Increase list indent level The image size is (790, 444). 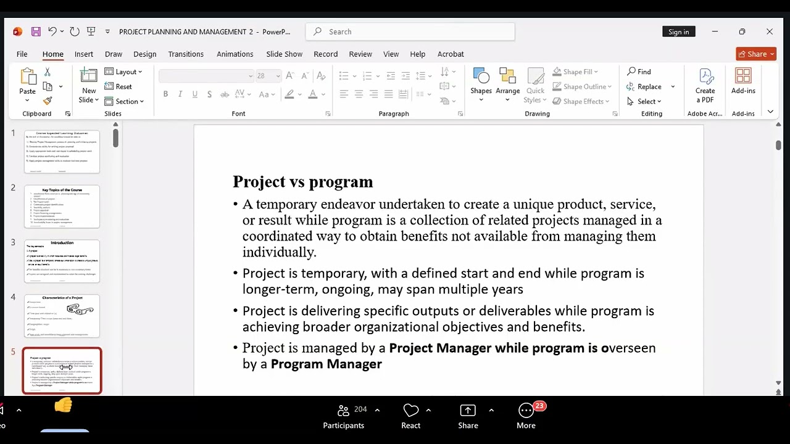coord(405,76)
